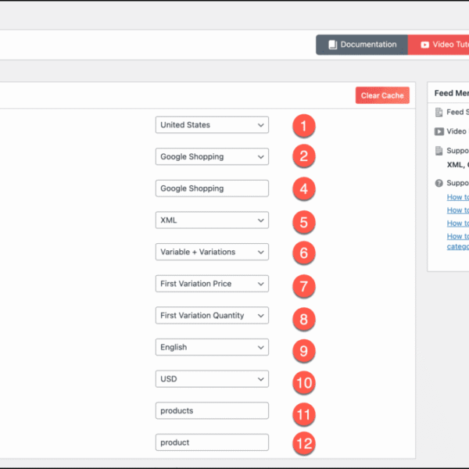Open the Variable + Variations dropdown

coord(212,252)
